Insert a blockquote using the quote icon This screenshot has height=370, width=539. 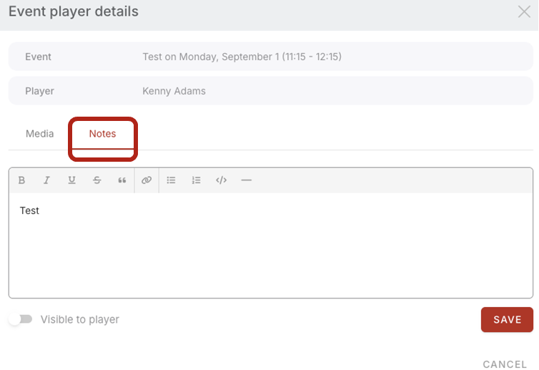(122, 180)
